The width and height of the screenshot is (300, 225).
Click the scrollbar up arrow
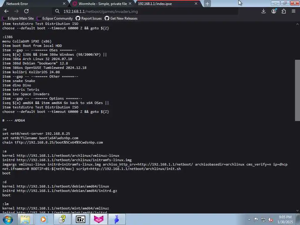click(297, 24)
